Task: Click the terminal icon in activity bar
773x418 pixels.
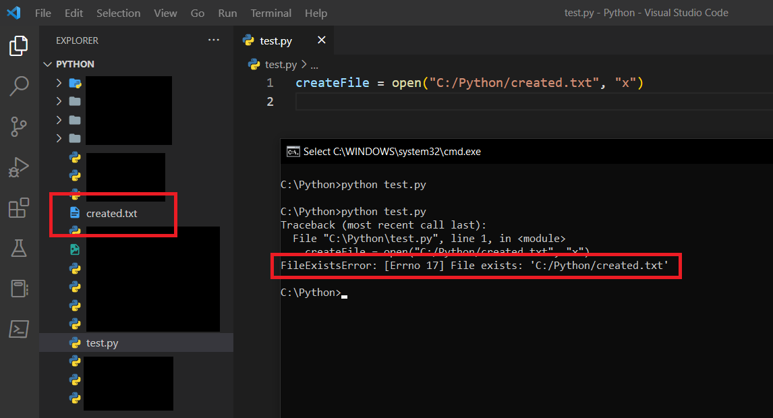Action: click(x=19, y=329)
